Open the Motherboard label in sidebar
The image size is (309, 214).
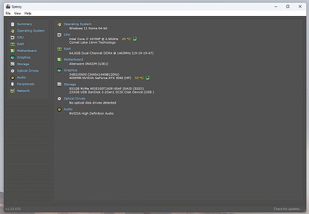click(27, 51)
